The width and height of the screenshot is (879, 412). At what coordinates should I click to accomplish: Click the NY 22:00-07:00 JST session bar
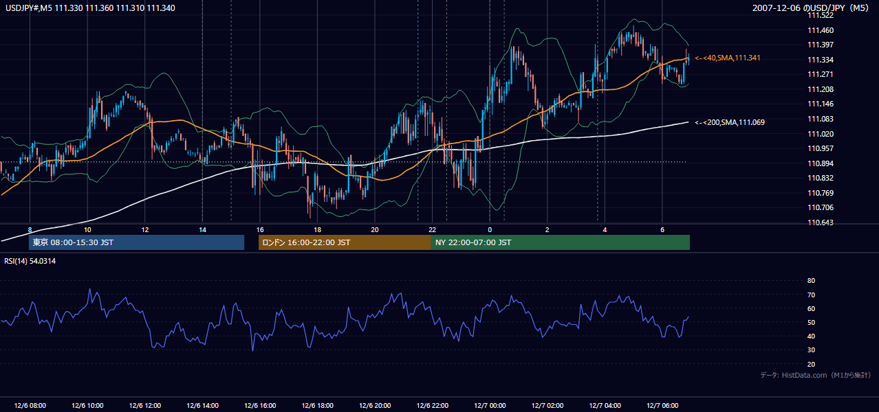(561, 242)
